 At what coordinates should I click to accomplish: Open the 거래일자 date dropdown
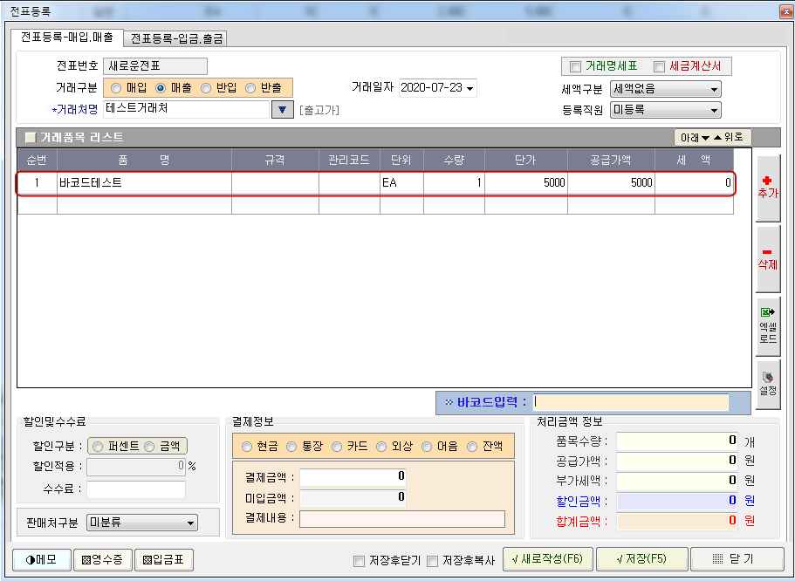(470, 88)
